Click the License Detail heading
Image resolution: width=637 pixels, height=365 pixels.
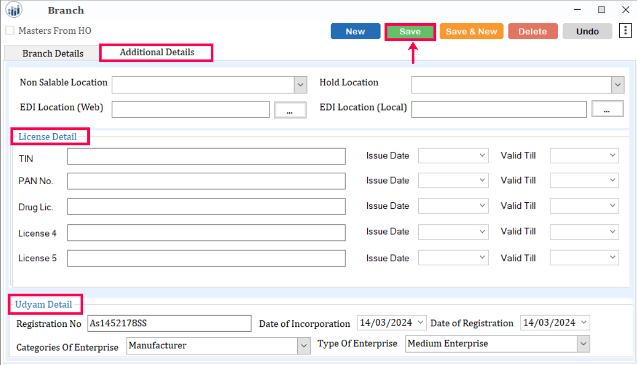coord(47,137)
